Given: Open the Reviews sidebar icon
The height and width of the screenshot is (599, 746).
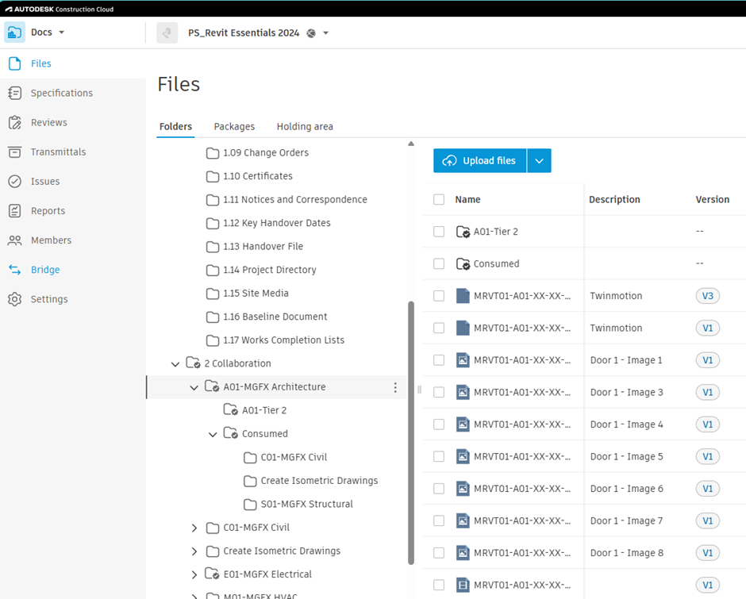Looking at the screenshot, I should 15,122.
